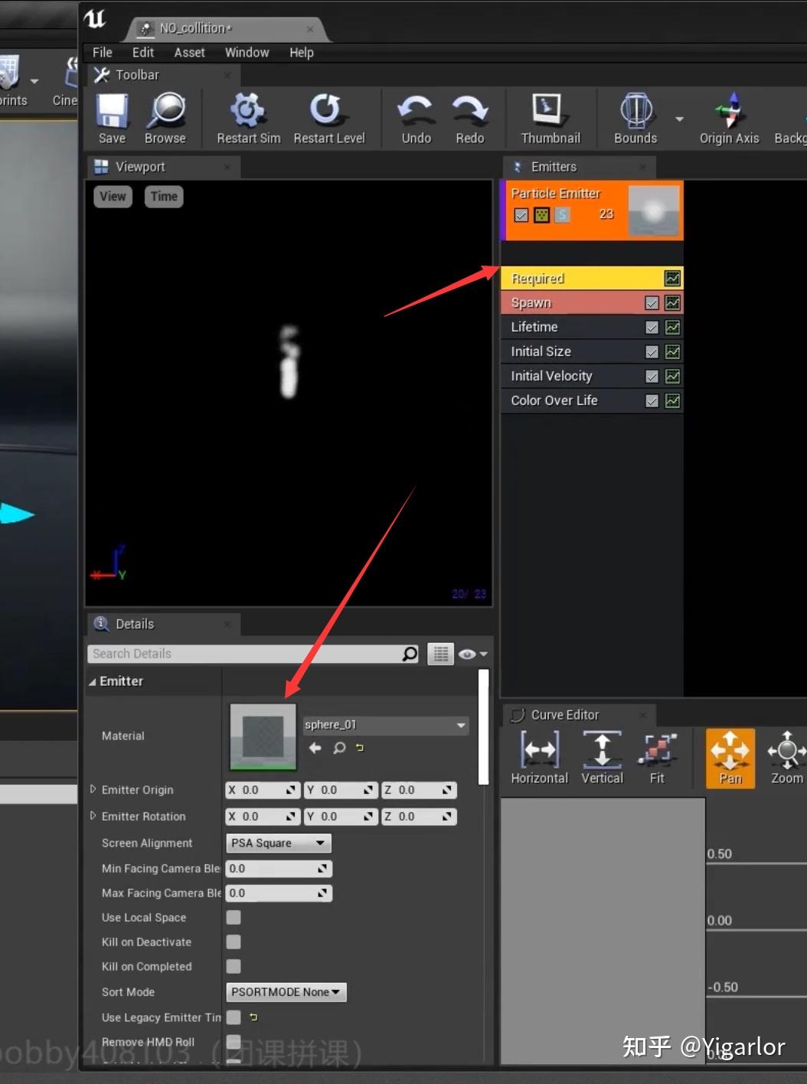This screenshot has width=807, height=1084.
Task: Reset Use Legacy Emitter Time to default
Action: tap(253, 1017)
